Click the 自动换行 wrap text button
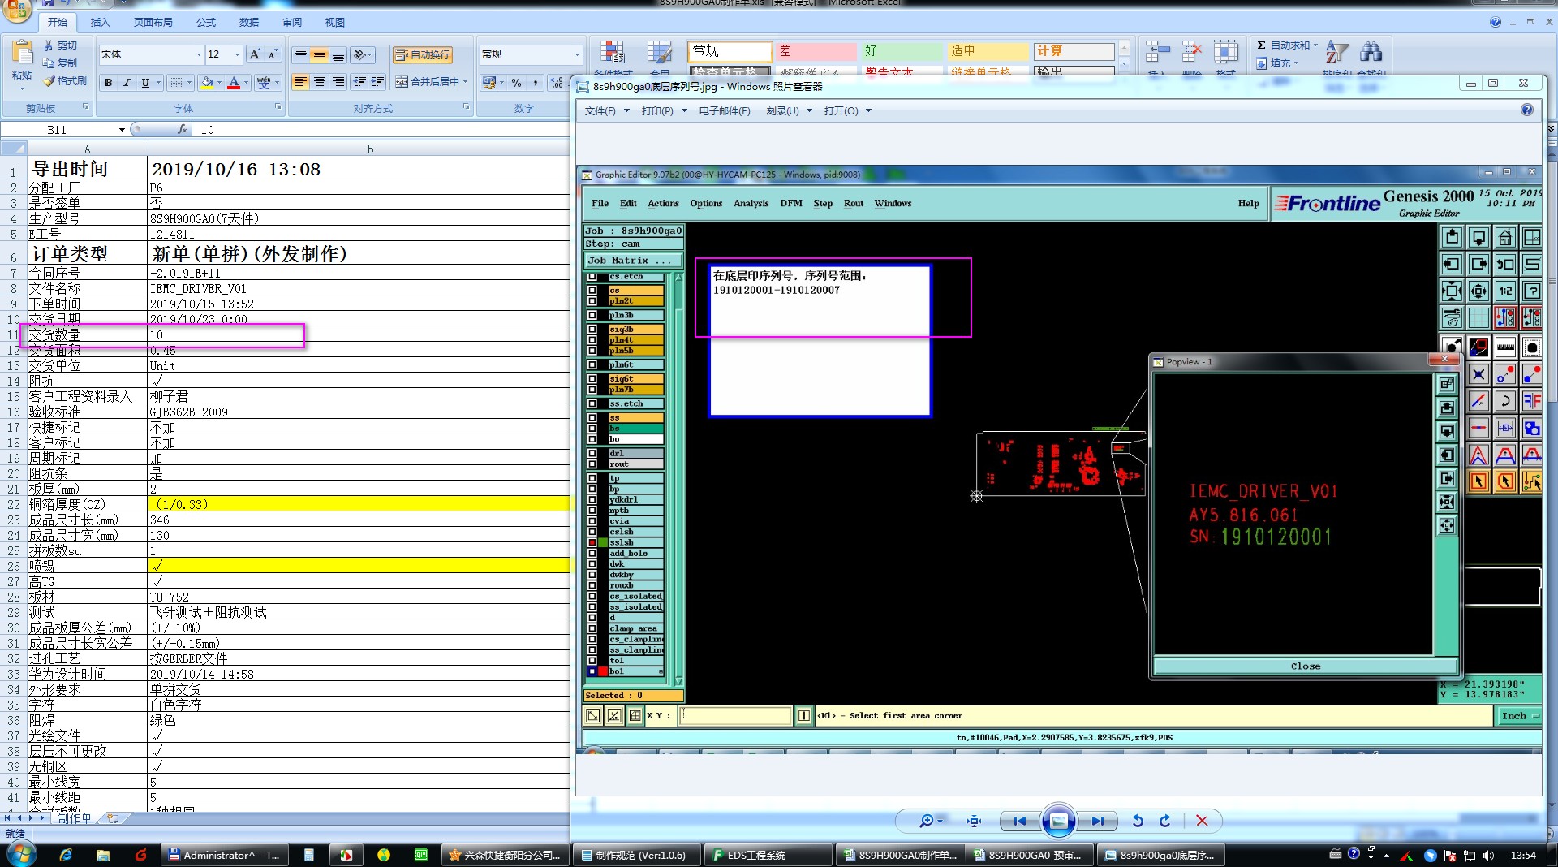Screen dimensions: 1558x867 click(x=422, y=54)
